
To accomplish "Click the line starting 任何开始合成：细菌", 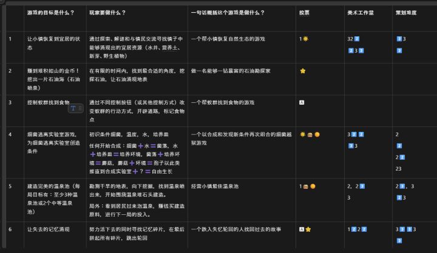I will (135, 159).
